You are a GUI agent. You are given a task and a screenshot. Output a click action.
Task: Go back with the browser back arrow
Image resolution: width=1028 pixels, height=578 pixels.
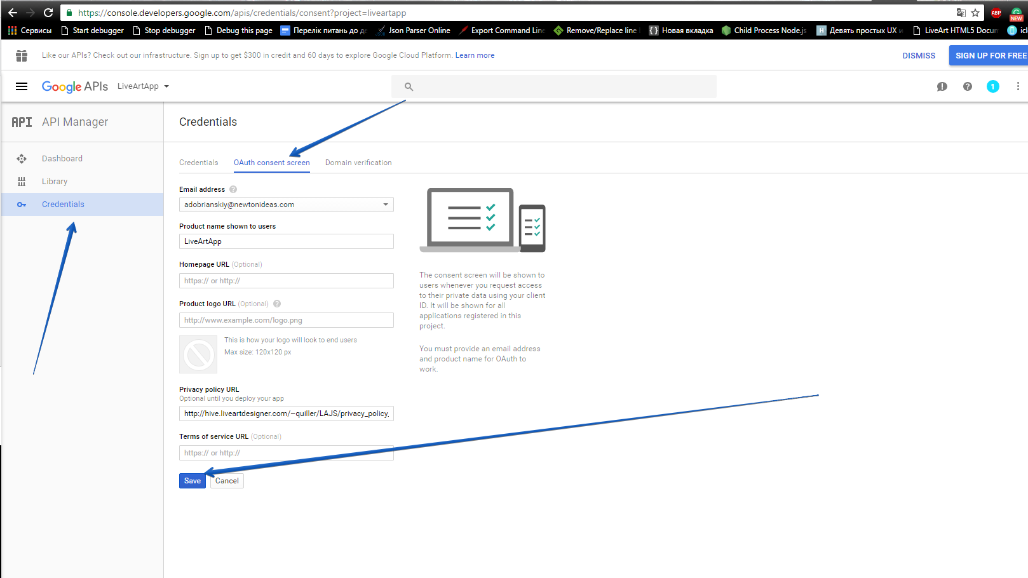(x=12, y=13)
